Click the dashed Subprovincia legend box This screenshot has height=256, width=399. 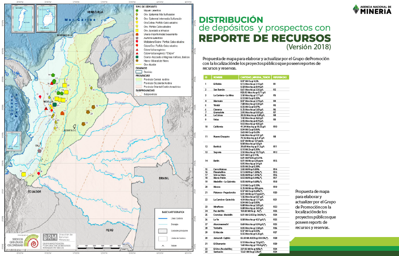pos(138,94)
